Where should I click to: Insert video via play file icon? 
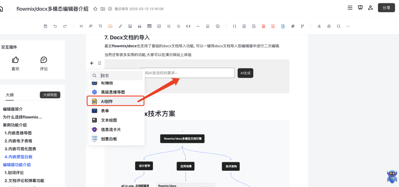coord(254,26)
